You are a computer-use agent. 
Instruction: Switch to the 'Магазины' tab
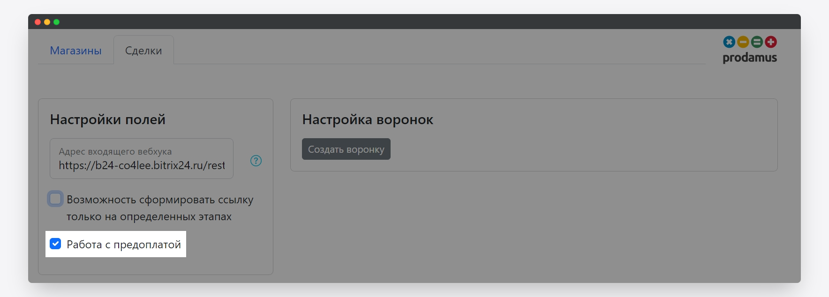point(75,51)
